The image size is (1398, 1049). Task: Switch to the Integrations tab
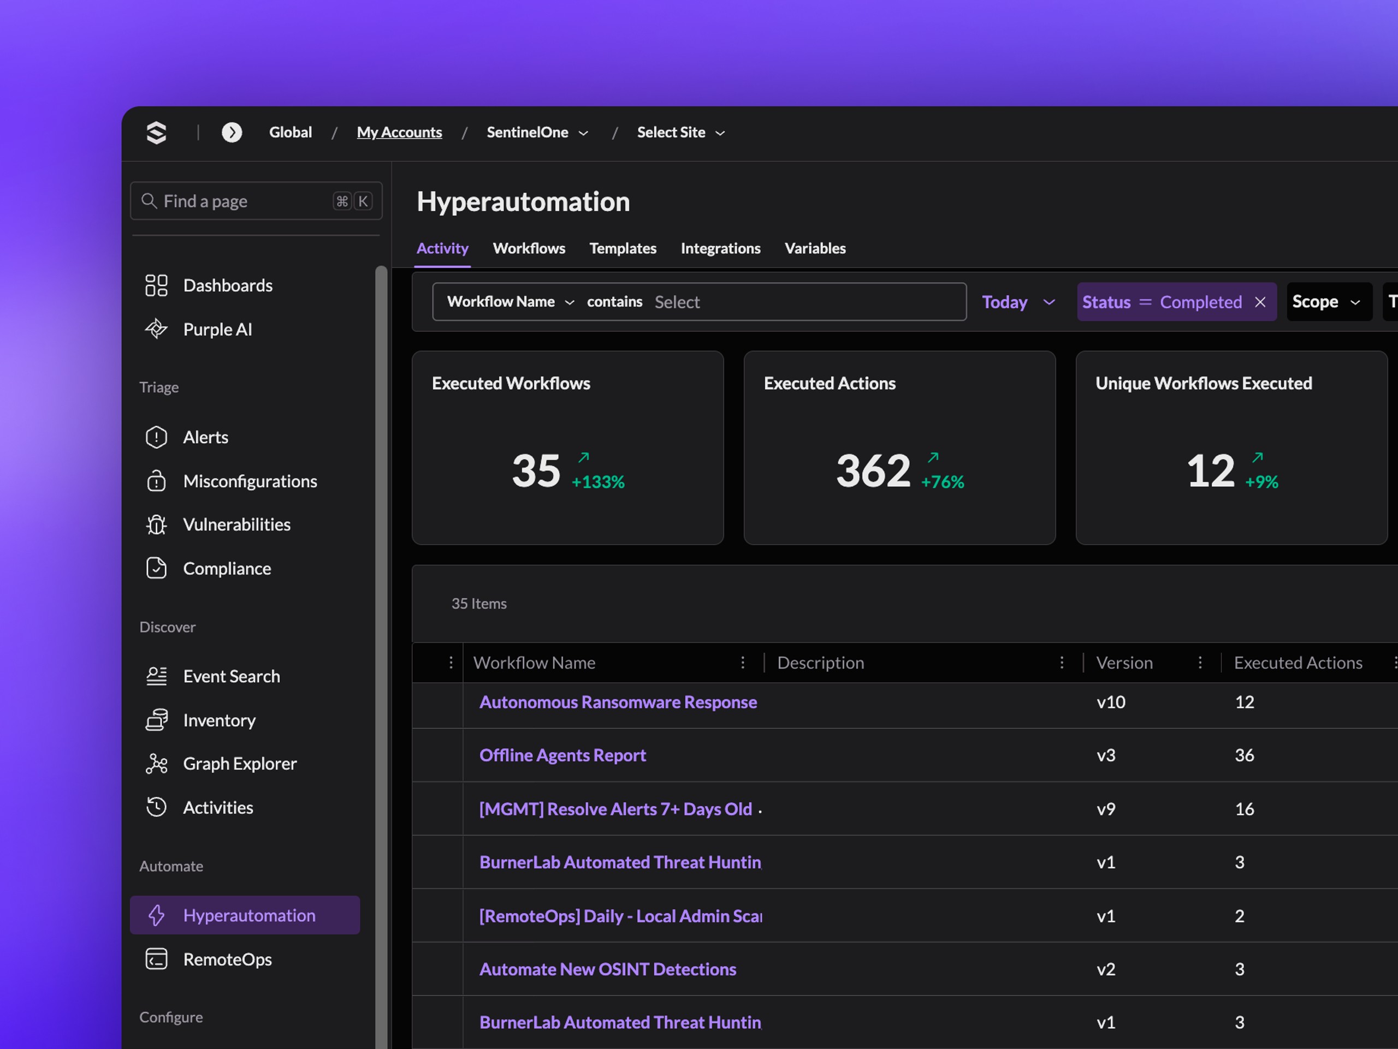[720, 248]
